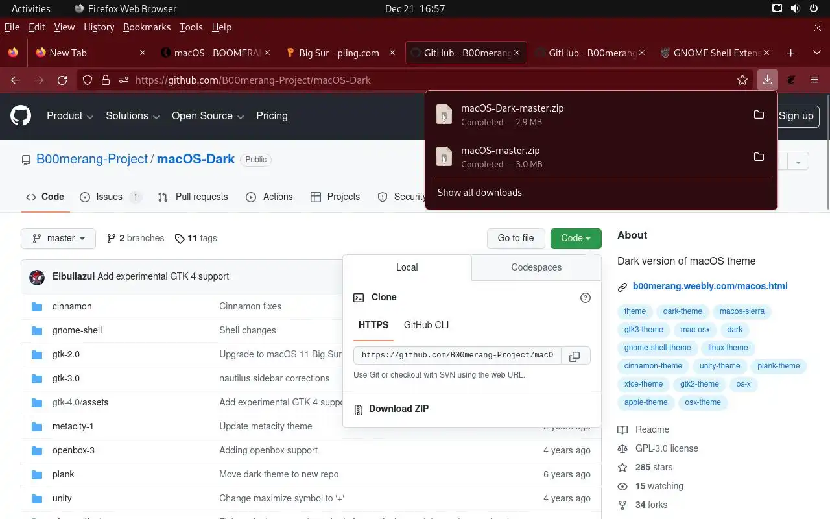
Task: Expand the Product navigation dropdown
Action: [x=70, y=116]
